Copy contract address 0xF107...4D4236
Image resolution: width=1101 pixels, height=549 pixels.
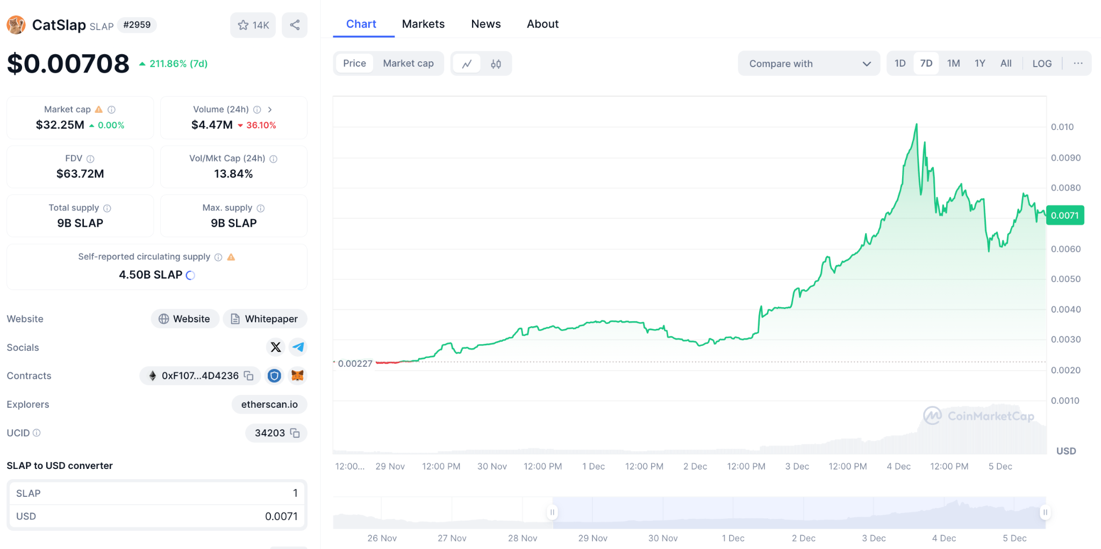point(249,375)
